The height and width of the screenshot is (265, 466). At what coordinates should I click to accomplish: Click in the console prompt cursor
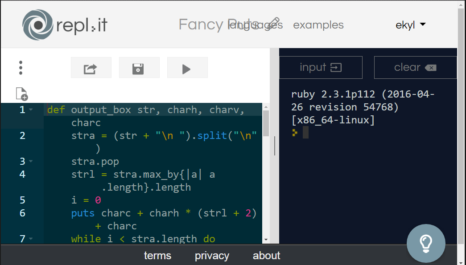[305, 132]
